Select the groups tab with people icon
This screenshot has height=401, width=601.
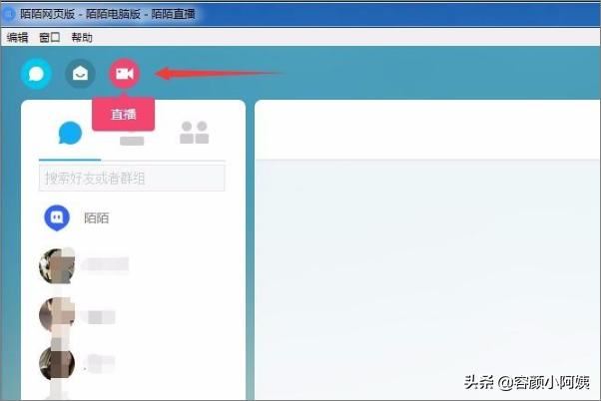click(195, 133)
